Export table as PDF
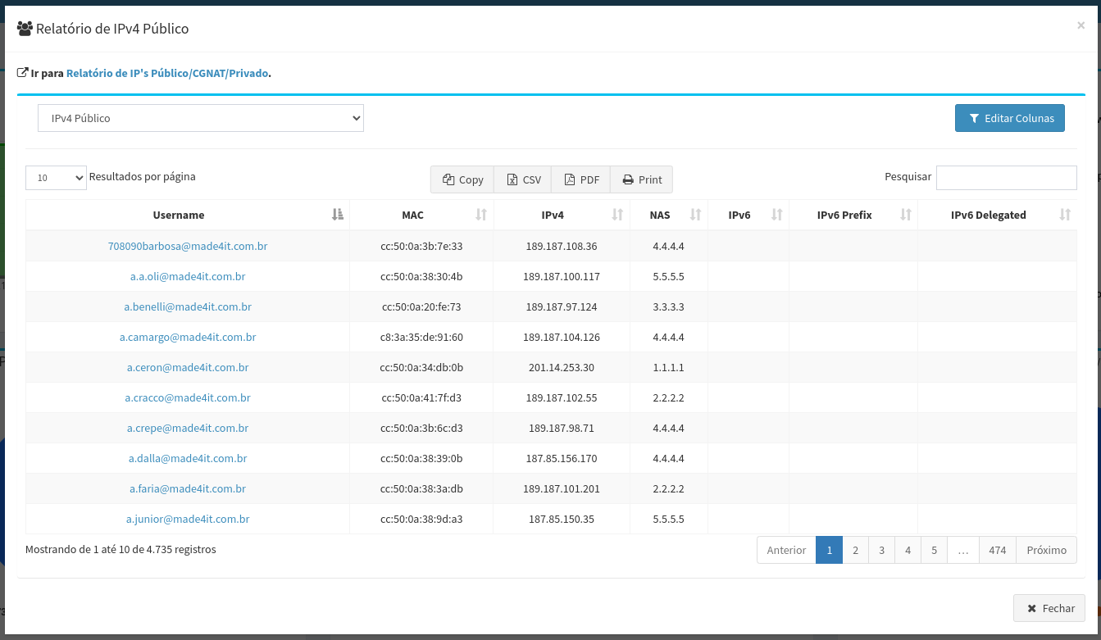Screen dimensions: 1101x640 [x=581, y=179]
